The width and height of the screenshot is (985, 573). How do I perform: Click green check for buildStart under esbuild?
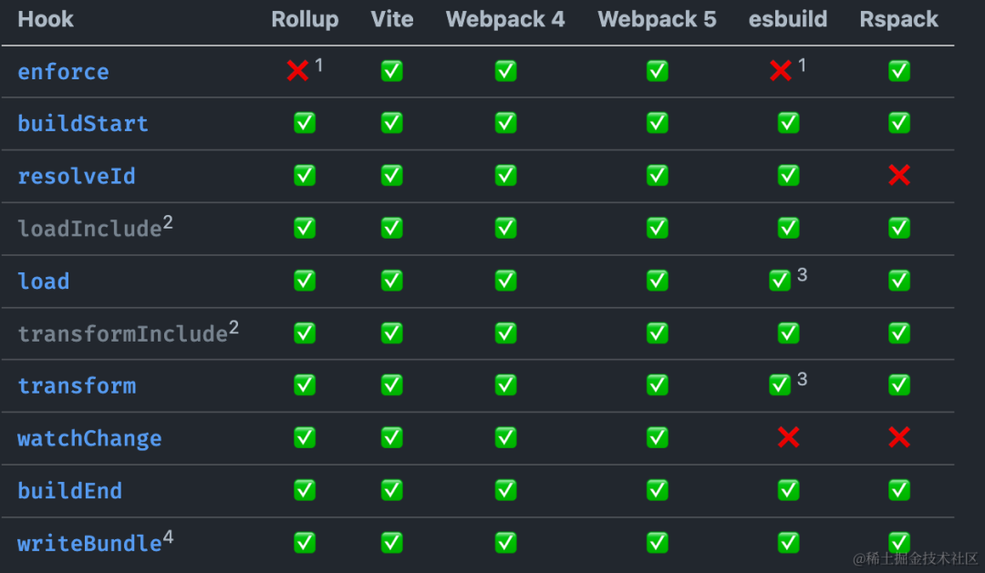[788, 123]
